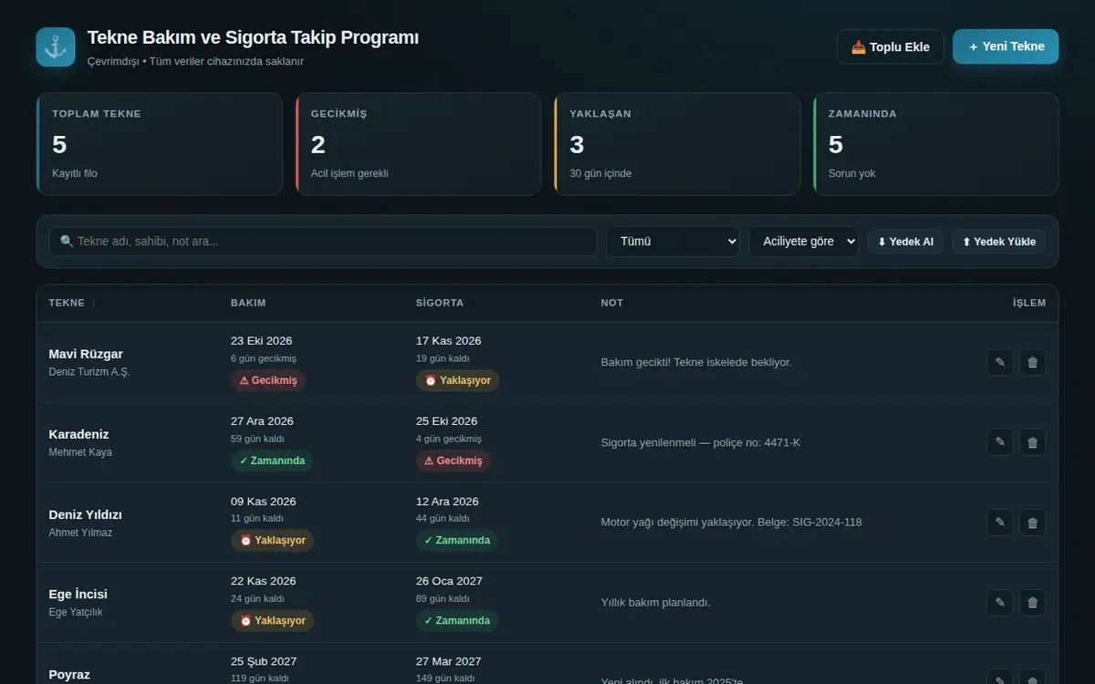Image resolution: width=1095 pixels, height=684 pixels.
Task: Open the Aciliyete göre sort dropdown
Action: (804, 242)
